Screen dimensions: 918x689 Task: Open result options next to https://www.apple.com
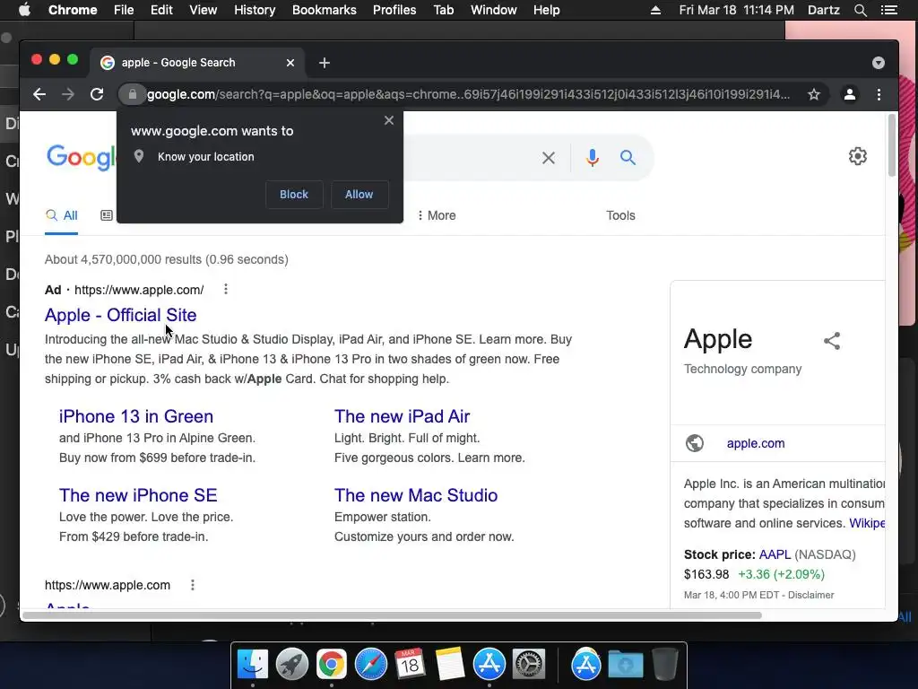coord(193,585)
